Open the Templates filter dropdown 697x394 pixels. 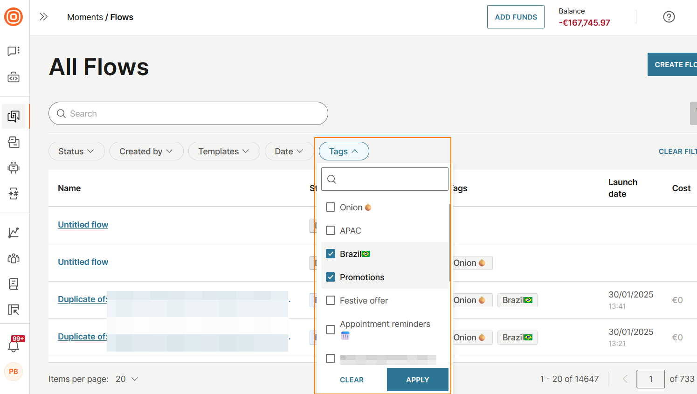point(224,151)
